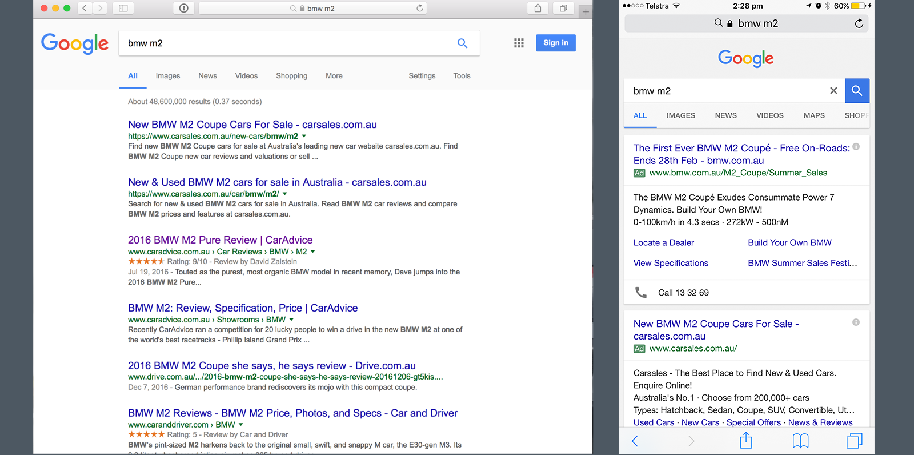Switch to mobile MAPS tab
Viewport: 914px width, 455px height.
814,115
